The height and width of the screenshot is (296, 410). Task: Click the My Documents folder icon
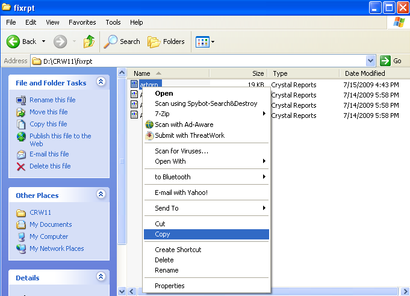[x=21, y=224]
